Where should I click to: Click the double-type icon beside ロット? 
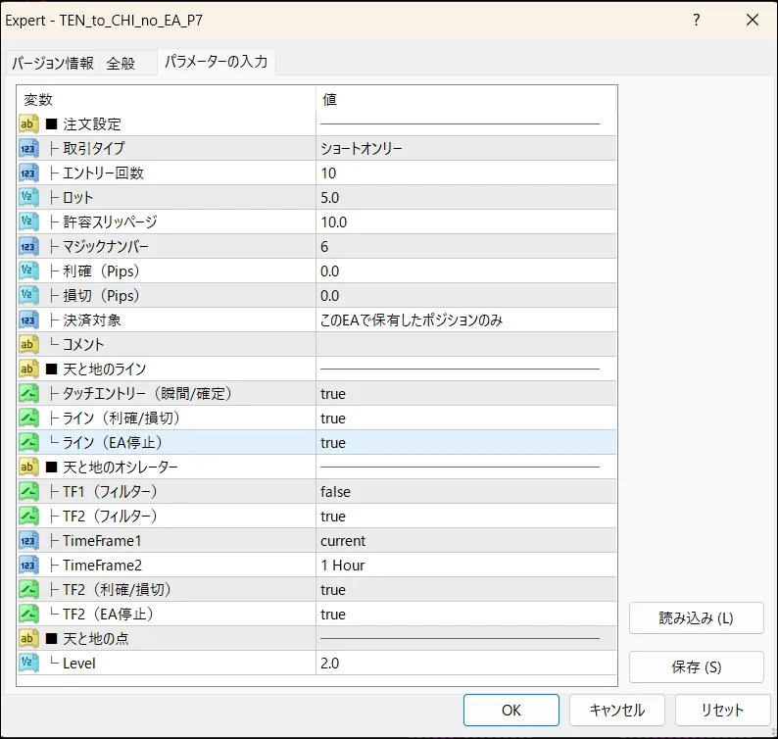point(28,198)
